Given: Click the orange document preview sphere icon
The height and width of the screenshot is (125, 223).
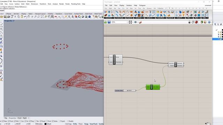Looking at the screenshot, I should 205,22.
